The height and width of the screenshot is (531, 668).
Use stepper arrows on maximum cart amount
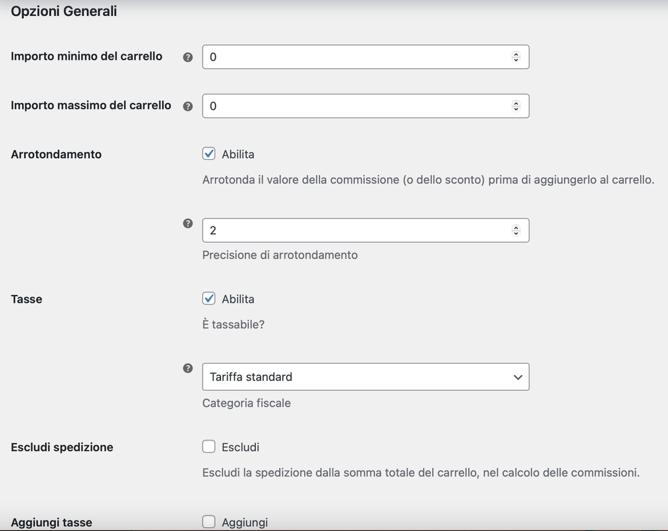(x=516, y=106)
